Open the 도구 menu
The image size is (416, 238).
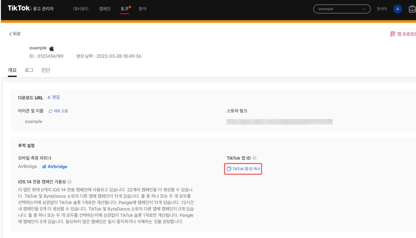pos(125,9)
